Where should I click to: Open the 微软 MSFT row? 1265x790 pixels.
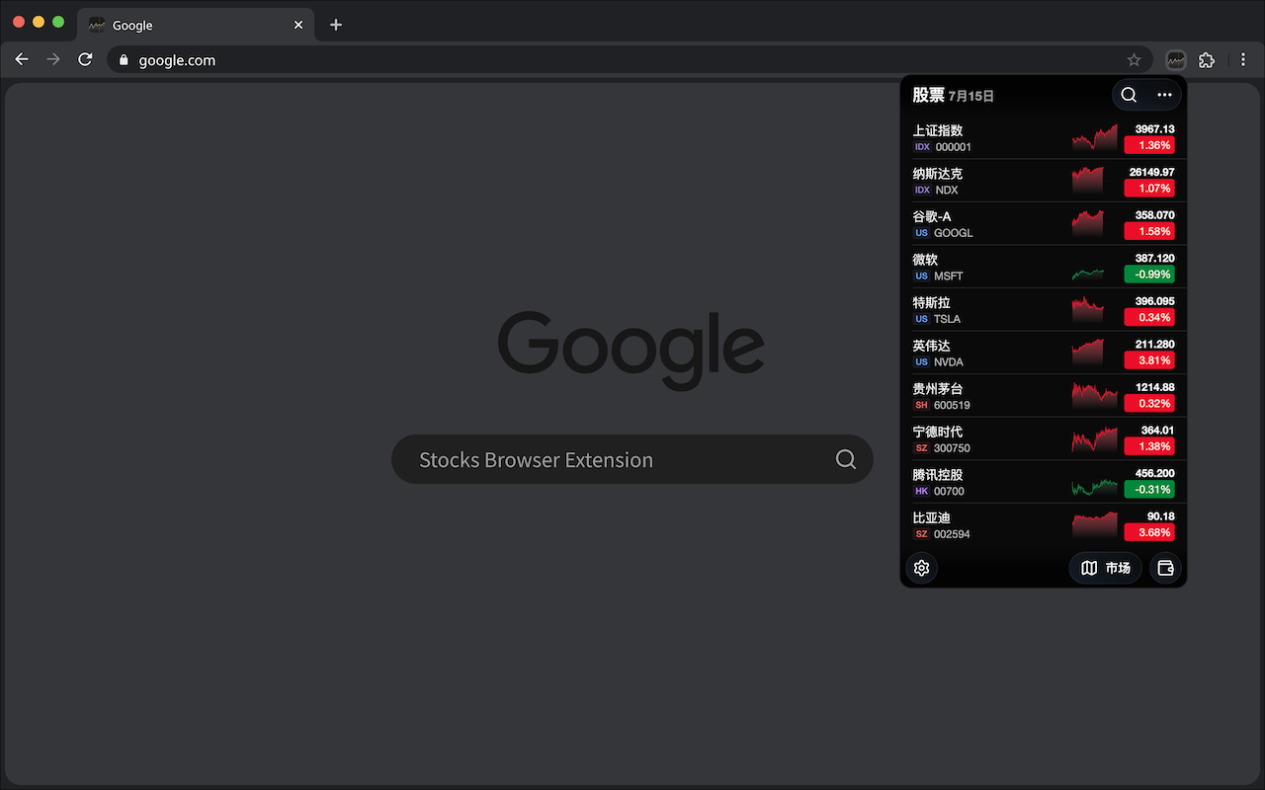[1044, 267]
